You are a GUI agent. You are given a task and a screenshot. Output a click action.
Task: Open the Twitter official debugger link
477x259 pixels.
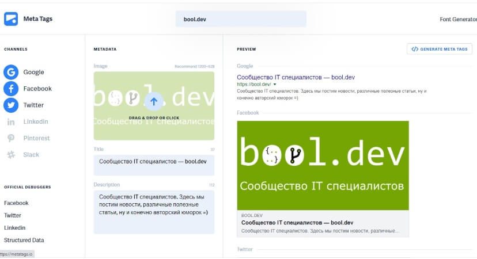(x=13, y=215)
